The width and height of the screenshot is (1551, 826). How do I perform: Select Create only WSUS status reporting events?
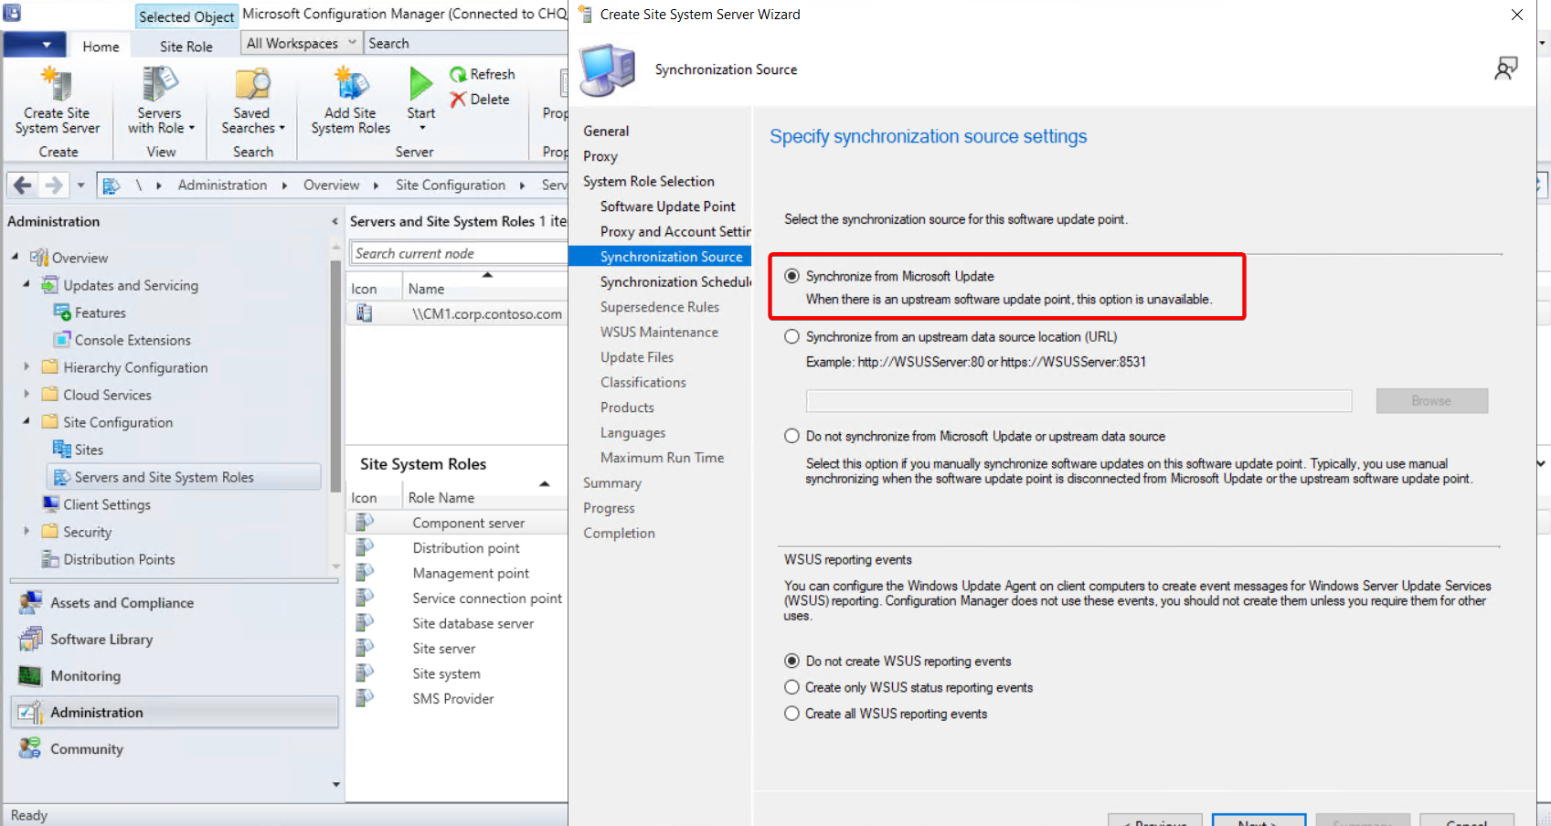(791, 687)
